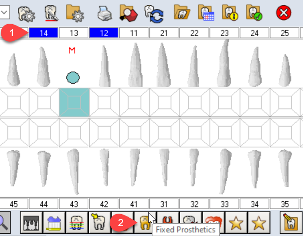Click center surface square of tooth 31 box
Image resolution: width=303 pixels, height=236 pixels.
[x=165, y=133]
